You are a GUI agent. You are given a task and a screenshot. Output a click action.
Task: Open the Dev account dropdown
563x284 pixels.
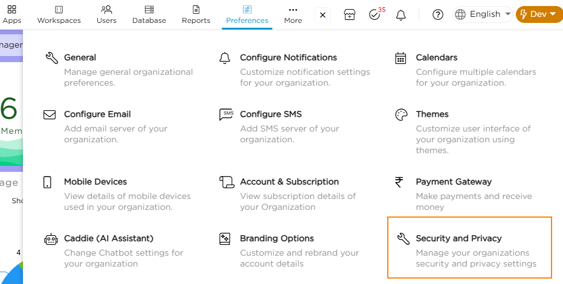pyautogui.click(x=538, y=14)
